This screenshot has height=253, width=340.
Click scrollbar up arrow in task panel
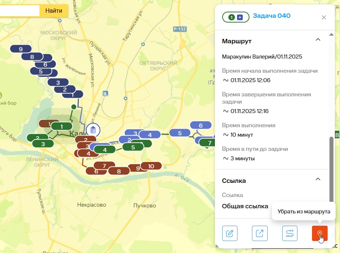[331, 35]
